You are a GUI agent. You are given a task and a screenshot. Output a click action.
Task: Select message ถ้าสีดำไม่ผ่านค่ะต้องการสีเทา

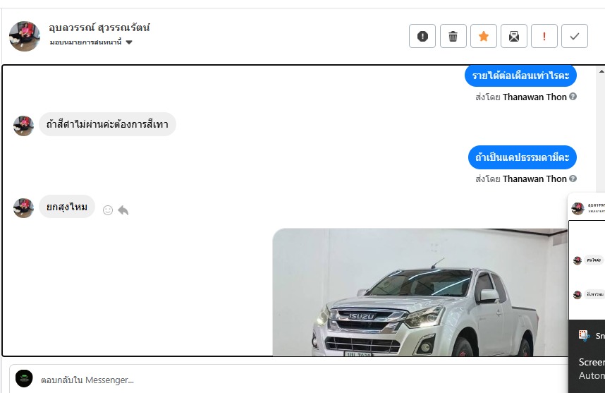[x=107, y=124]
